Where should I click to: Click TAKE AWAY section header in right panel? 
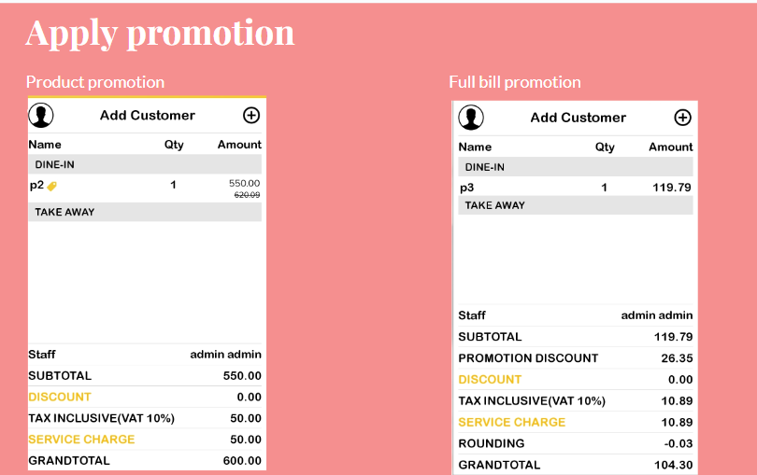pos(576,205)
